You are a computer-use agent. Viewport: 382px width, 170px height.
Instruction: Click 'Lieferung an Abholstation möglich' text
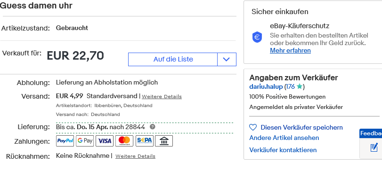[x=107, y=83]
